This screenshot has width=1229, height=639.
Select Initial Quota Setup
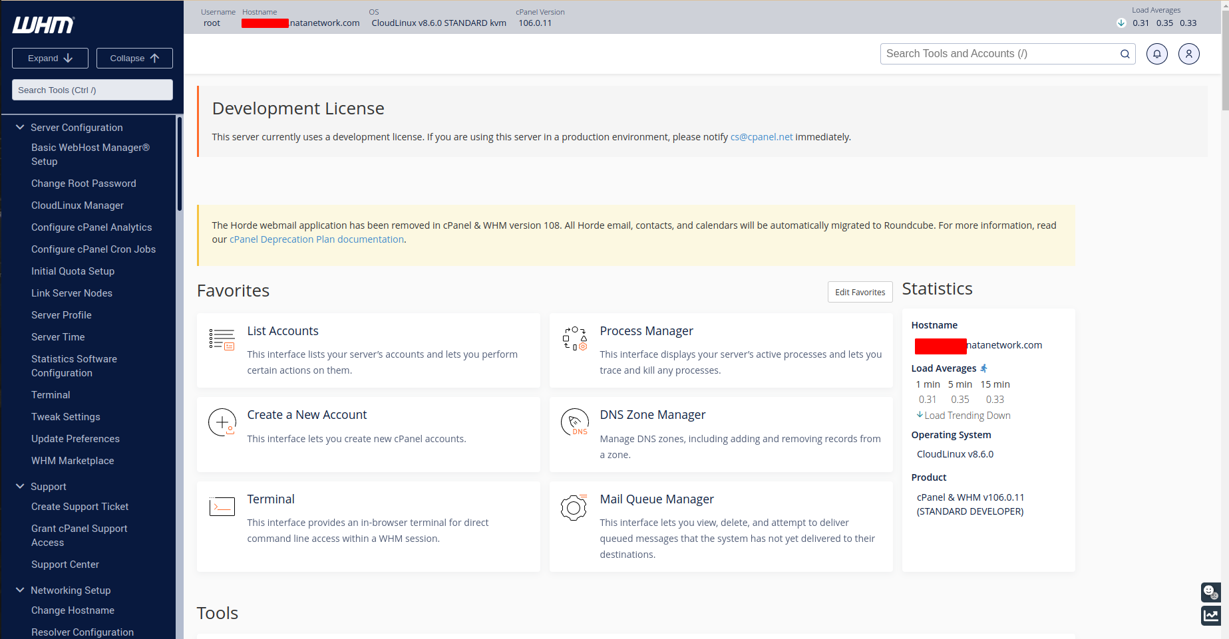(73, 271)
